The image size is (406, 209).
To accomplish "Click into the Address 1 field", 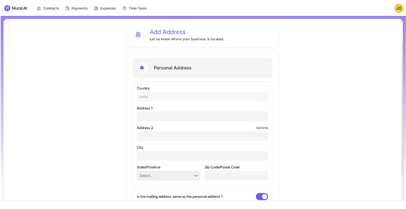I will (202, 117).
